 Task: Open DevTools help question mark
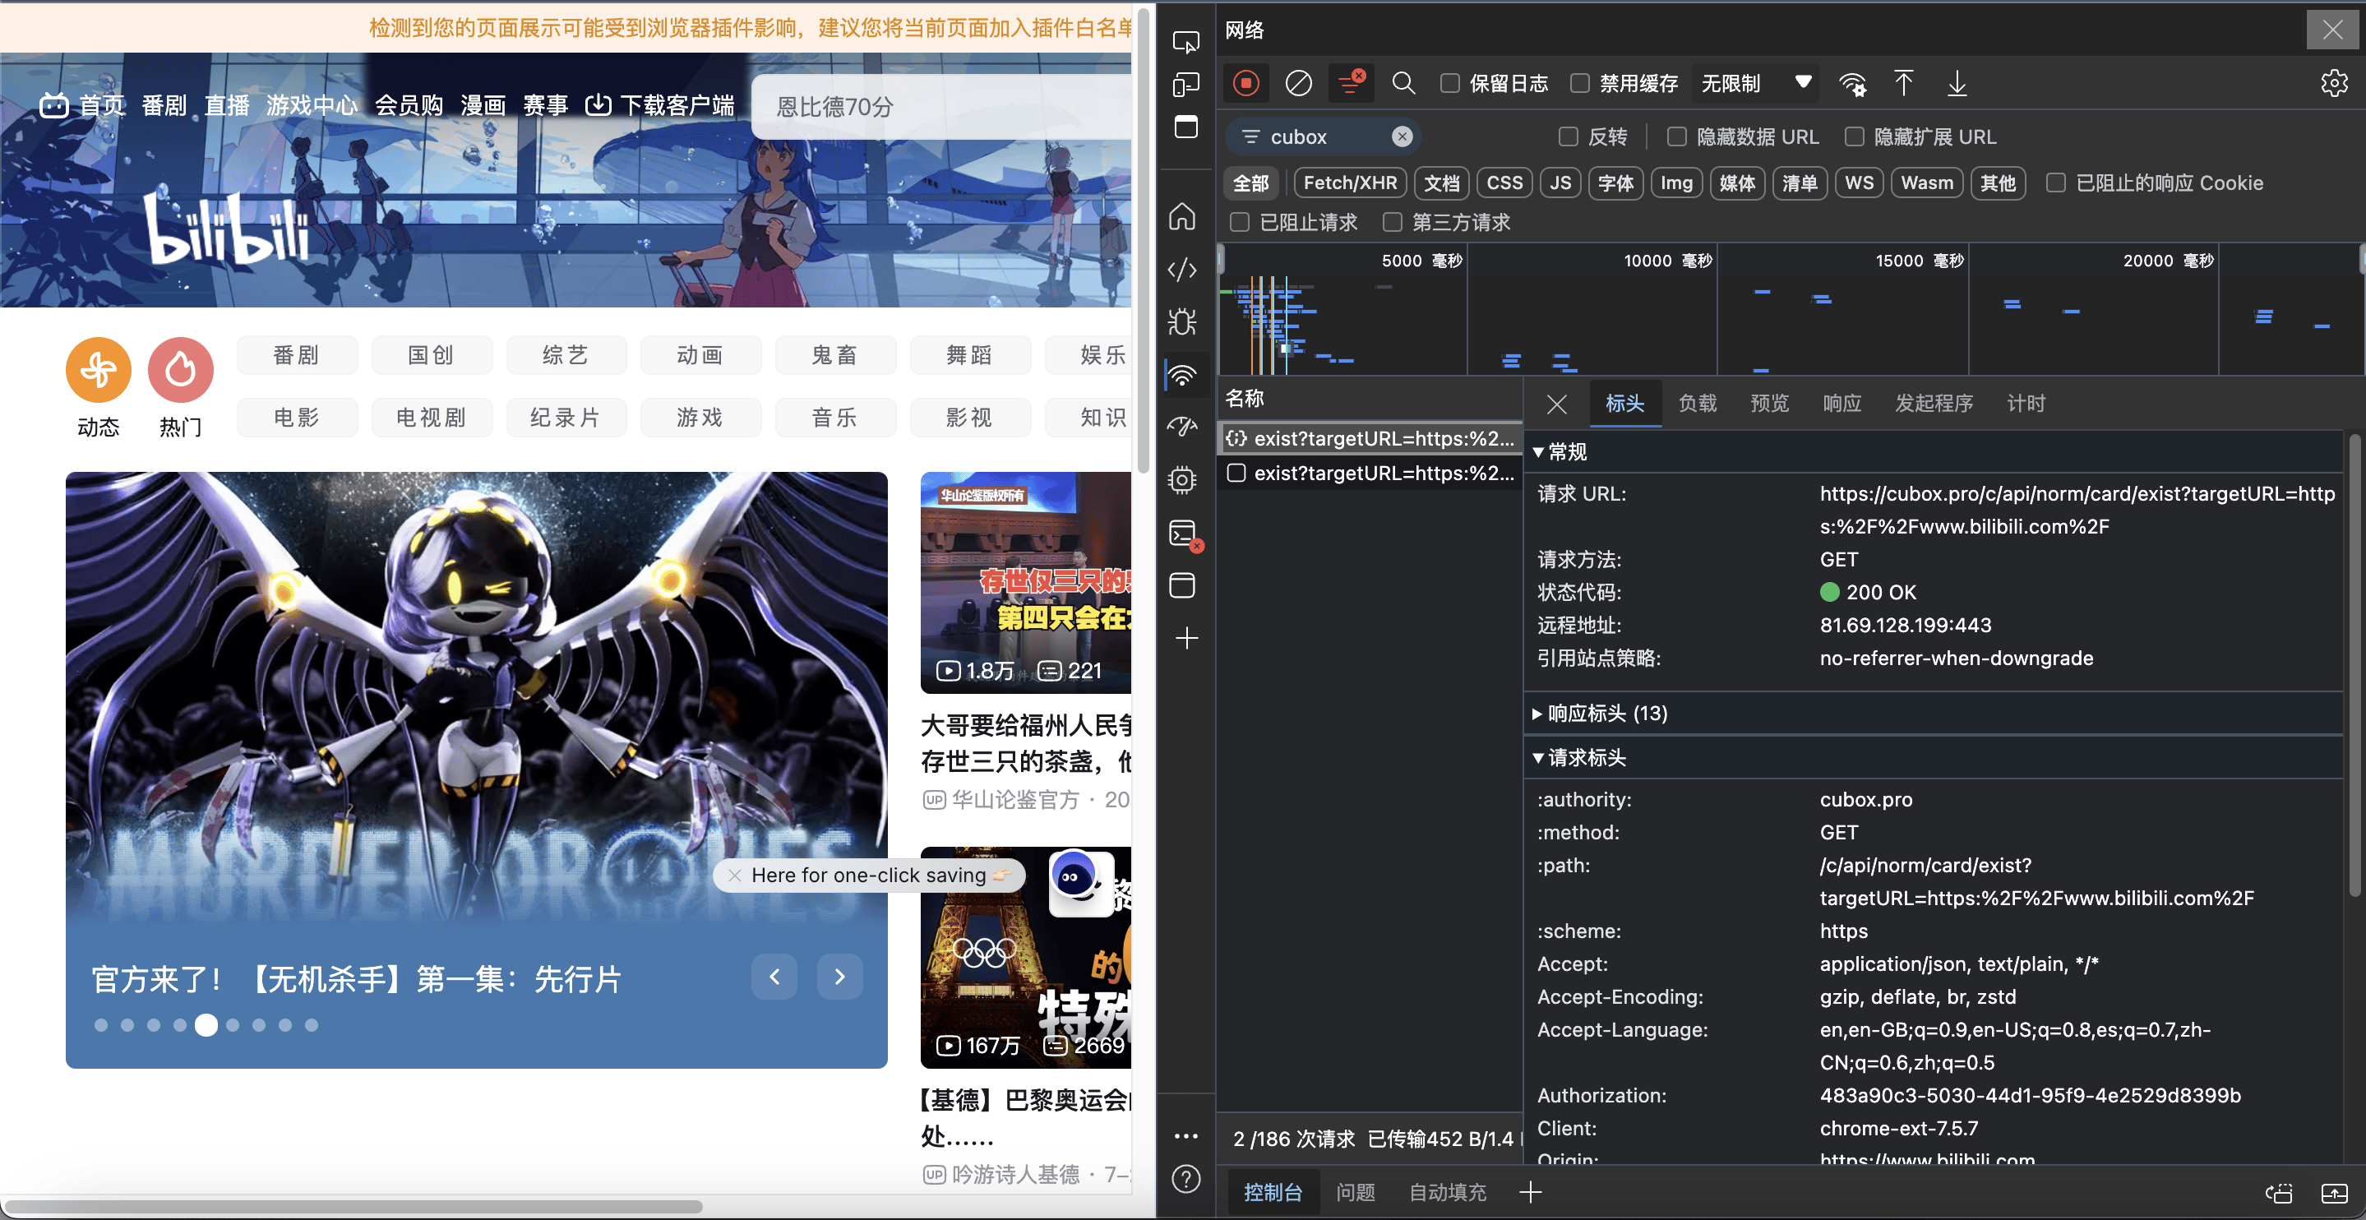[1185, 1179]
